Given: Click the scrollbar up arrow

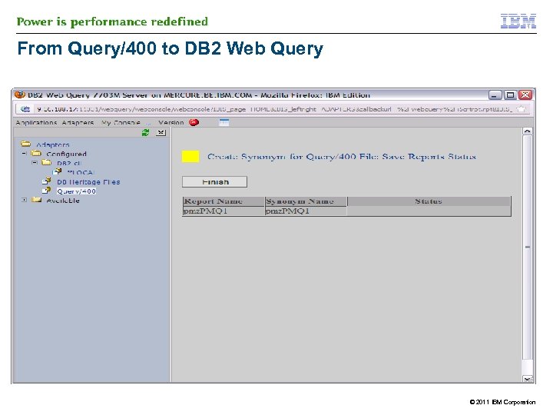Looking at the screenshot, I should 527,131.
